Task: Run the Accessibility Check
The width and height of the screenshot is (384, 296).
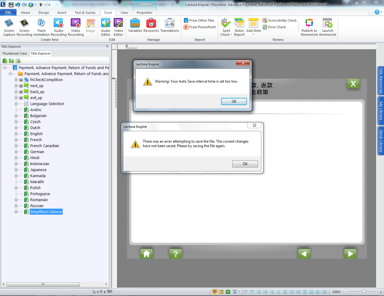Action: [x=280, y=20]
